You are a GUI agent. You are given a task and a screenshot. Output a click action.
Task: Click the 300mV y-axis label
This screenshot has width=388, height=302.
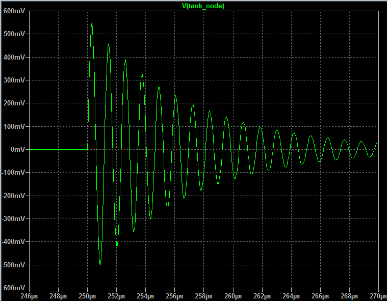[x=14, y=80]
